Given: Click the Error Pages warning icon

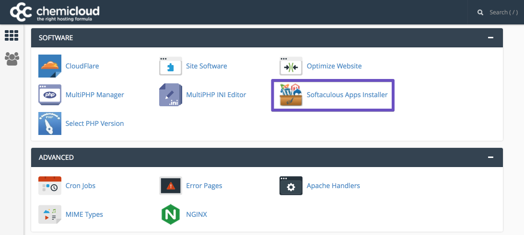Looking at the screenshot, I should pos(171,186).
